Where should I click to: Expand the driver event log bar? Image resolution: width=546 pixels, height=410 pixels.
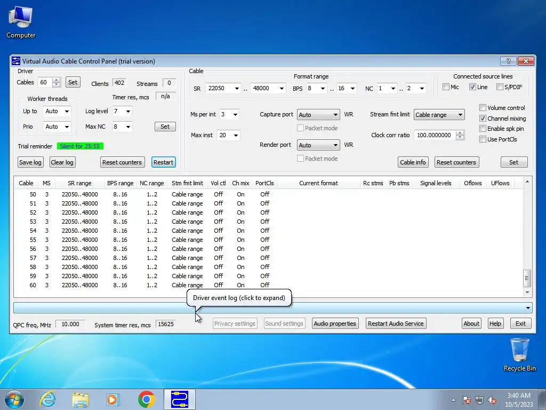coord(272,308)
